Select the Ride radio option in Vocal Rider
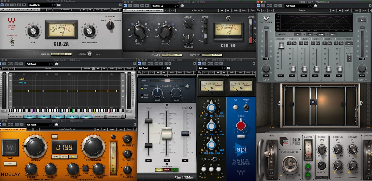This screenshot has width=372, height=181. pos(142,85)
